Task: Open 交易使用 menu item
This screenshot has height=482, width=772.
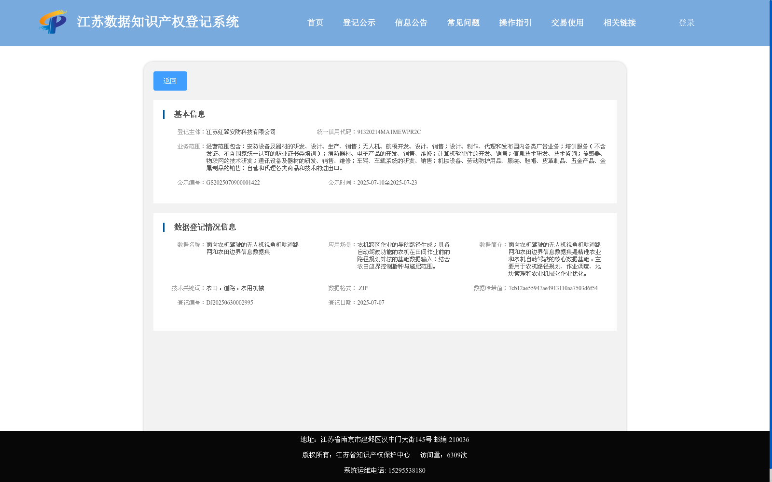Action: point(567,23)
